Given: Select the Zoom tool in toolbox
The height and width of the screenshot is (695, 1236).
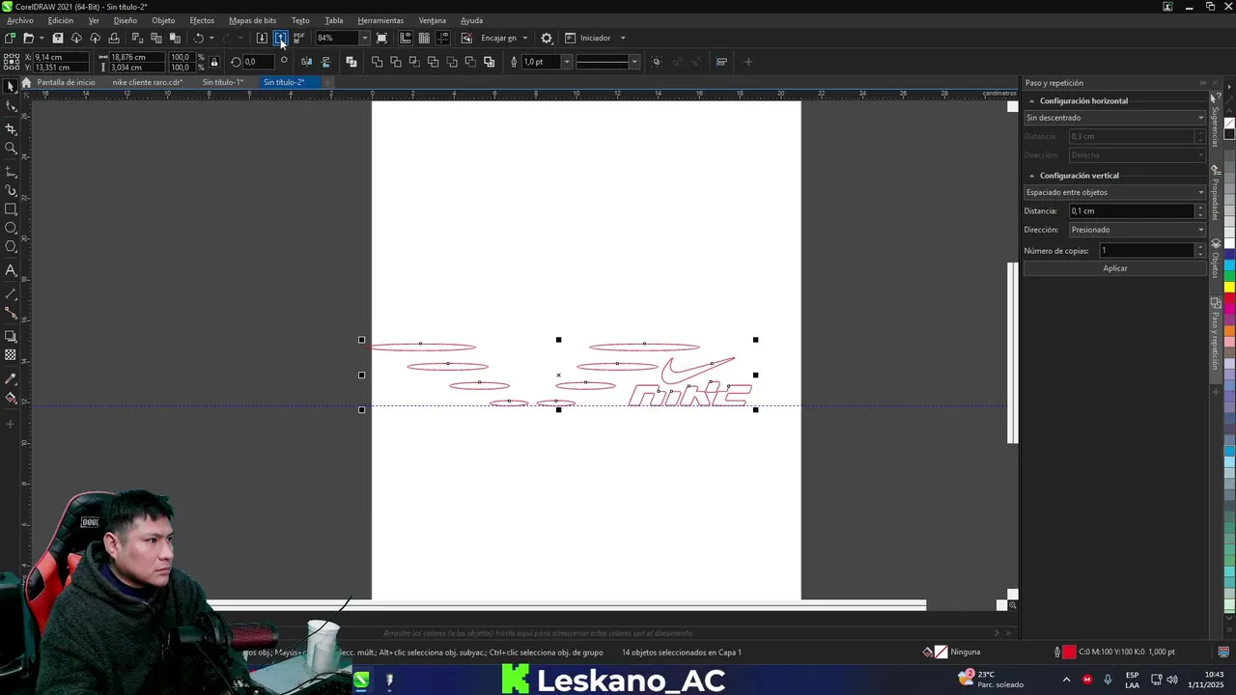Looking at the screenshot, I should [x=11, y=149].
